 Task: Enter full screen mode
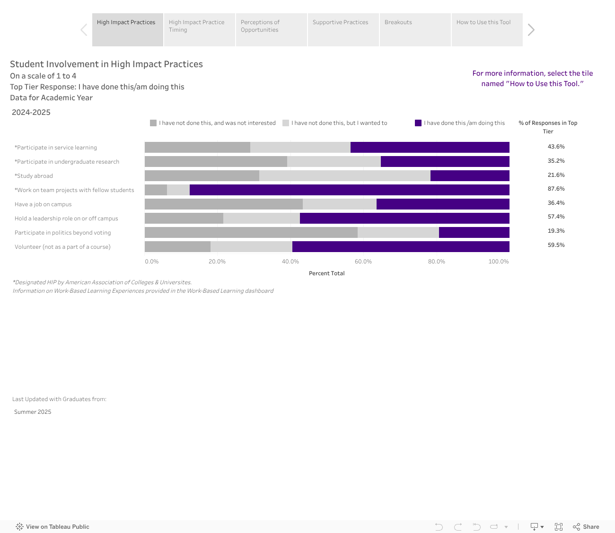[x=558, y=527]
